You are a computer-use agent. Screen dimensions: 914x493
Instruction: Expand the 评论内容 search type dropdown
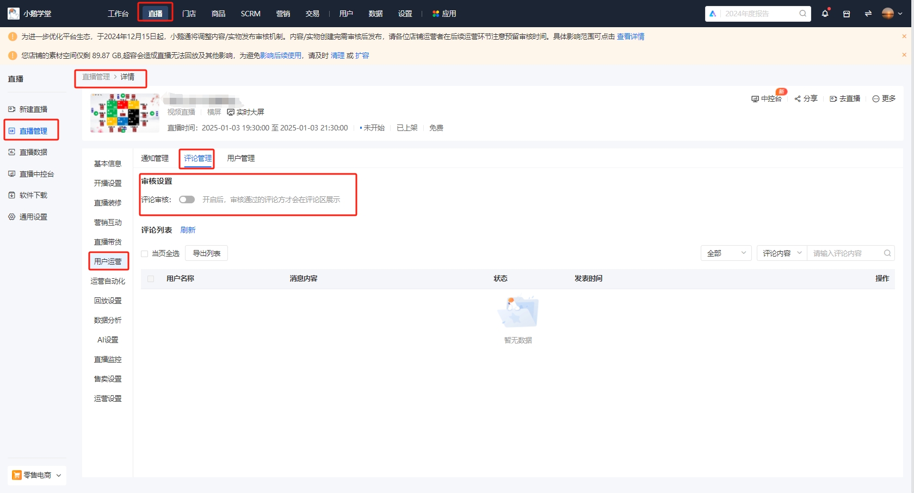(781, 253)
